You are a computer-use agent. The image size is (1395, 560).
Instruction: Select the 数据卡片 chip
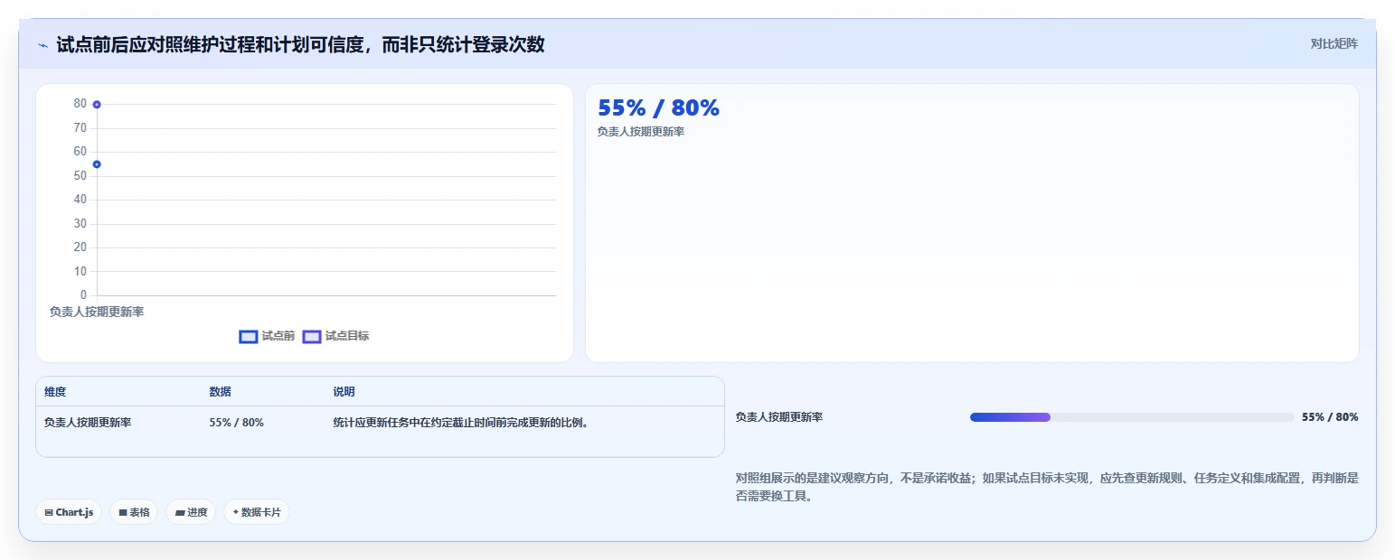pyautogui.click(x=257, y=512)
